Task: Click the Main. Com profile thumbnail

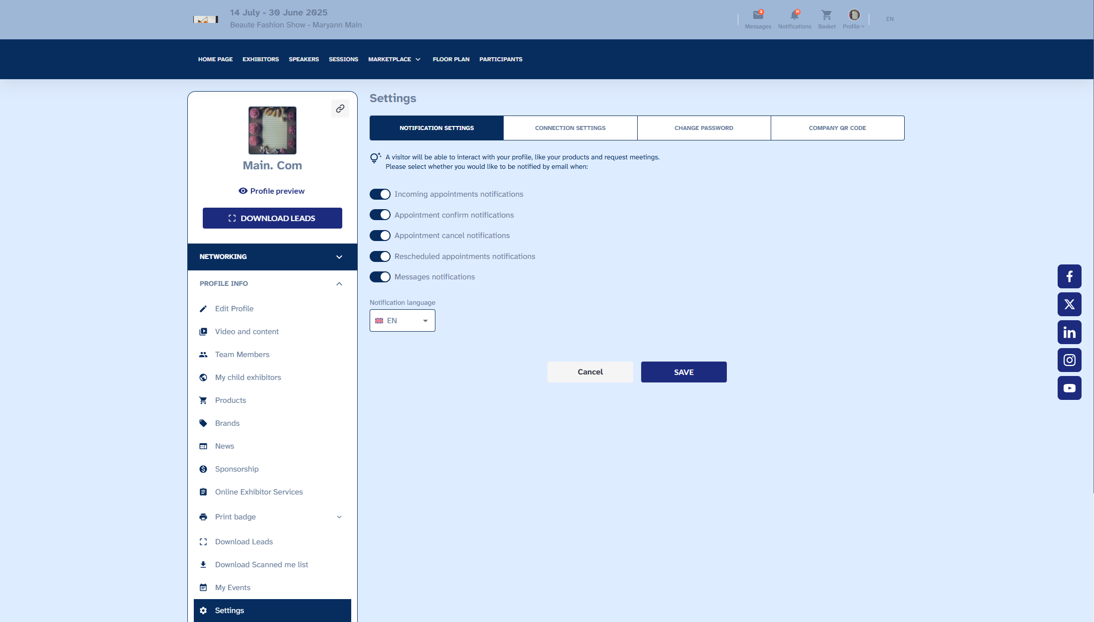Action: tap(272, 130)
